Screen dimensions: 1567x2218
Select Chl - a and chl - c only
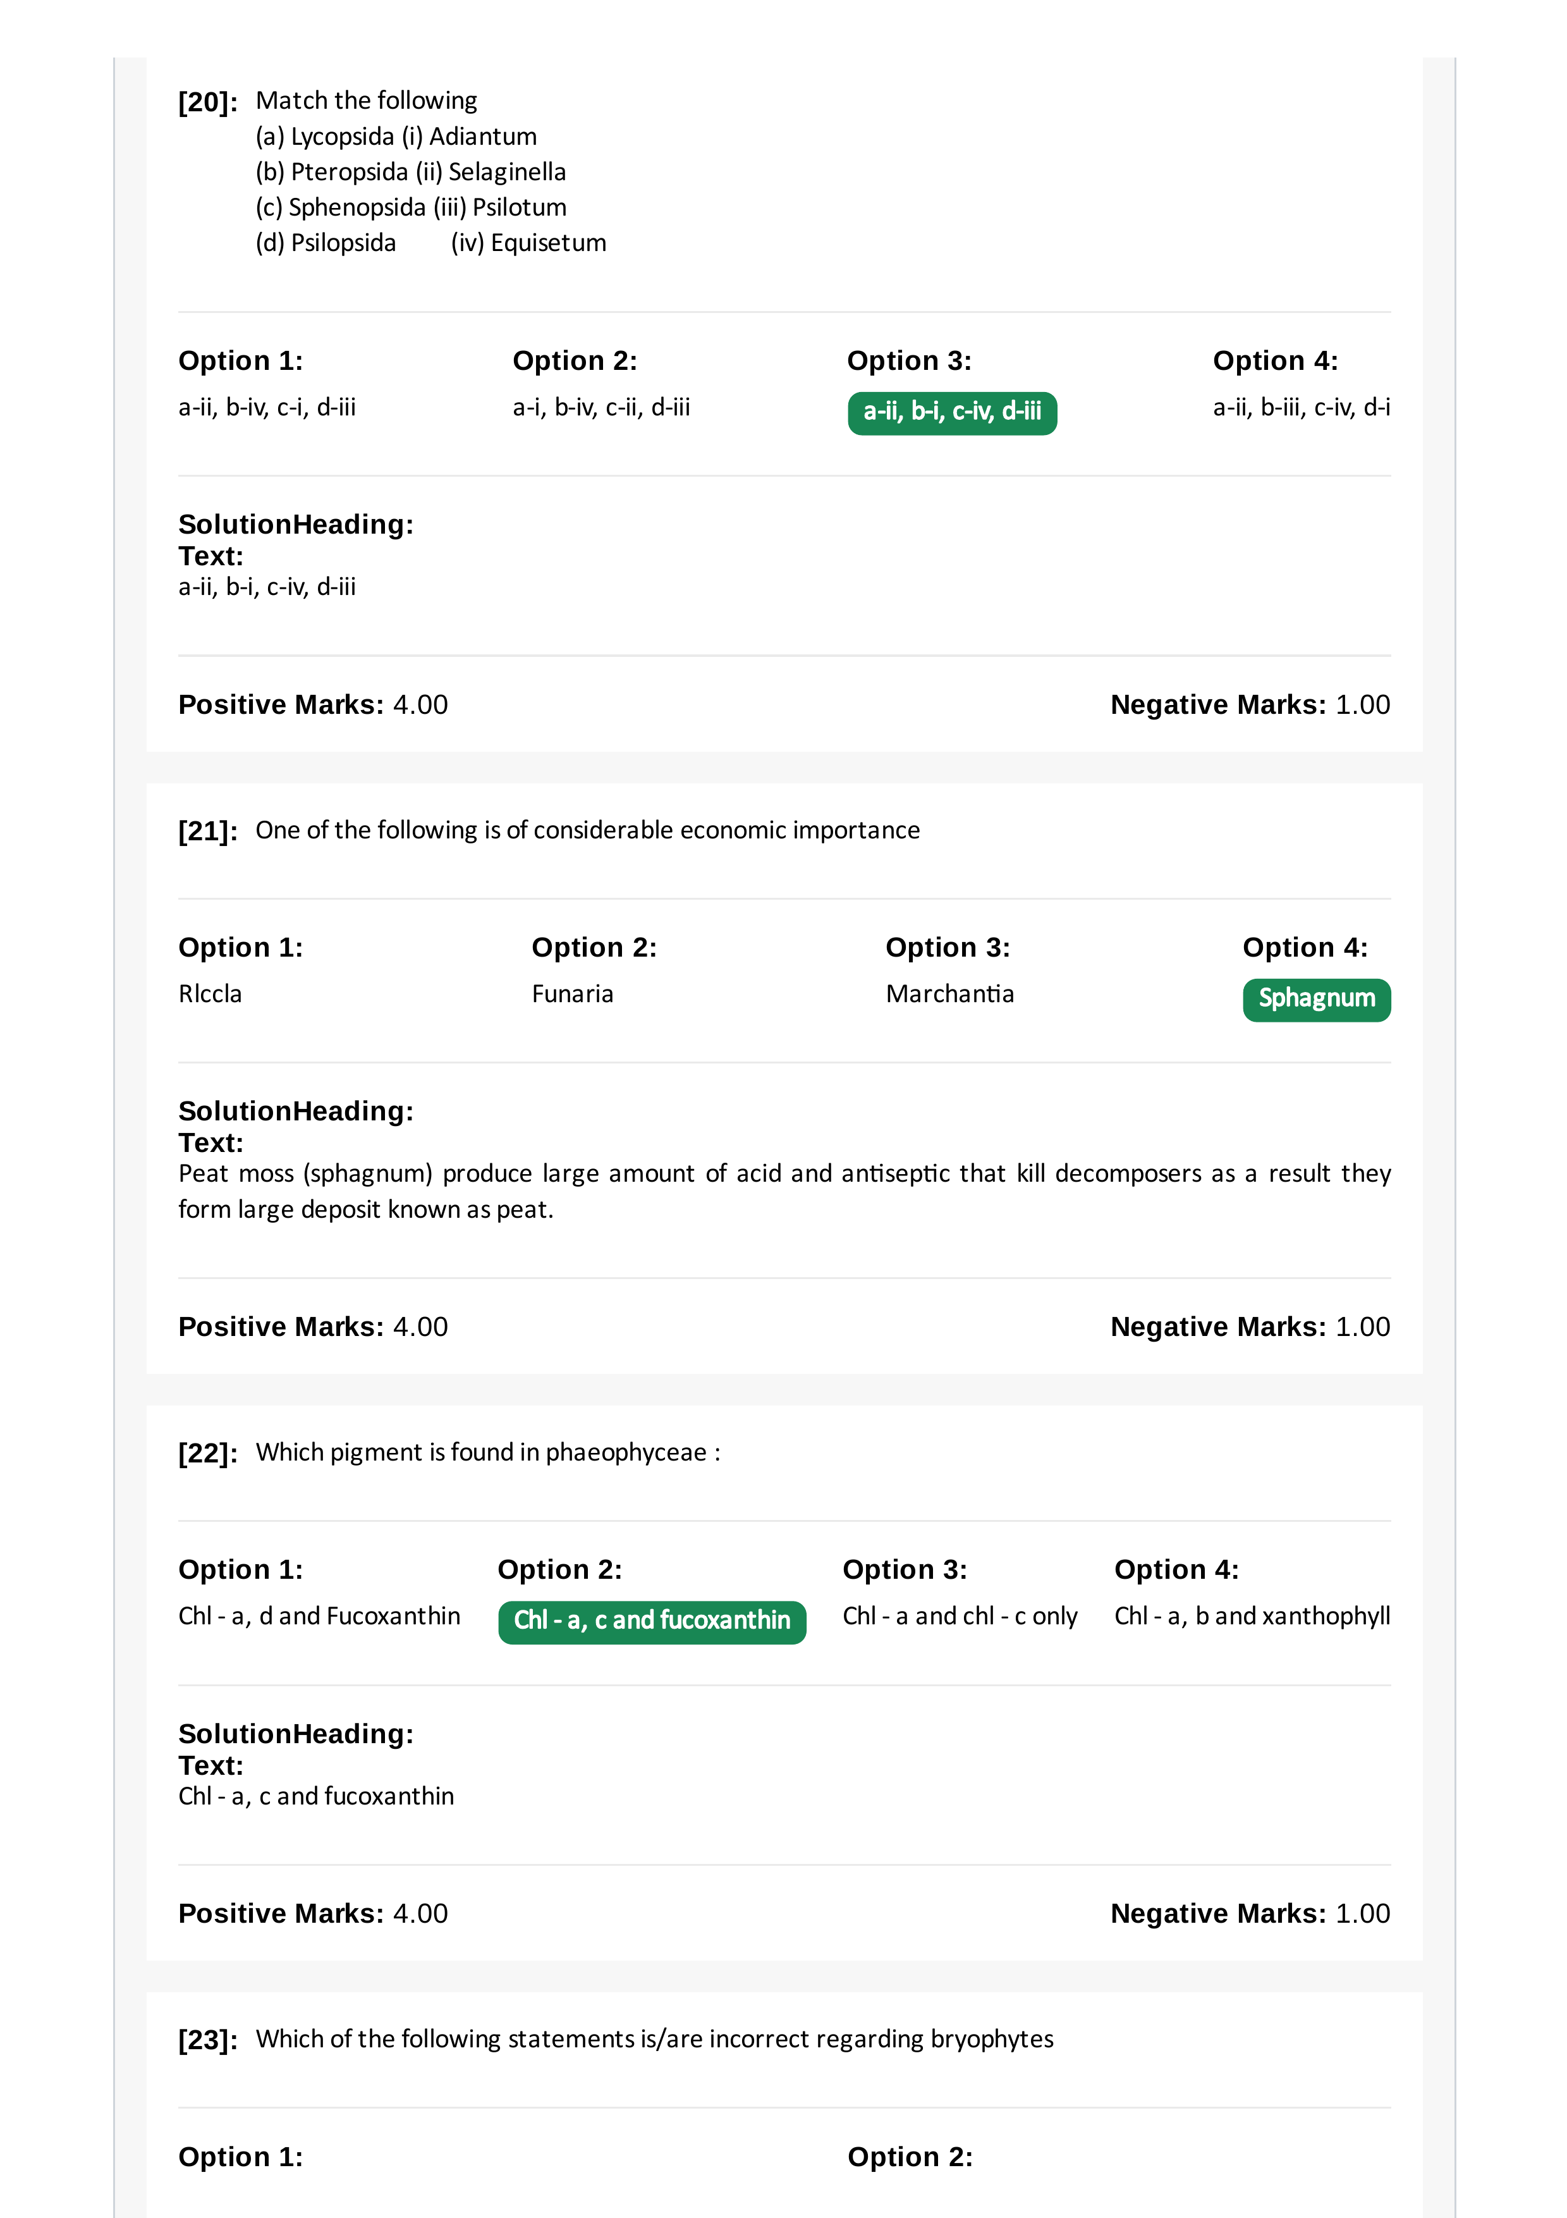pos(960,1616)
